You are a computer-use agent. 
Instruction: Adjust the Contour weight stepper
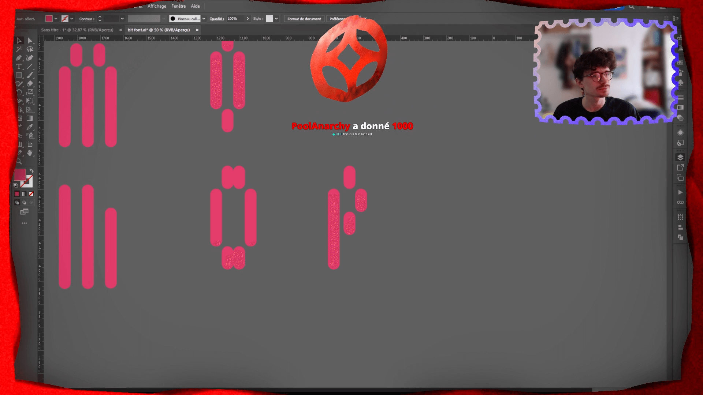100,19
